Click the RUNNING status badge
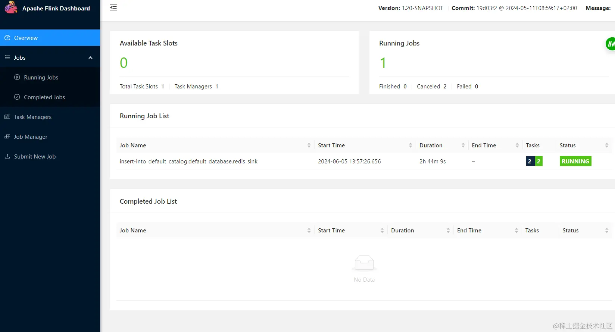615x332 pixels. click(575, 161)
